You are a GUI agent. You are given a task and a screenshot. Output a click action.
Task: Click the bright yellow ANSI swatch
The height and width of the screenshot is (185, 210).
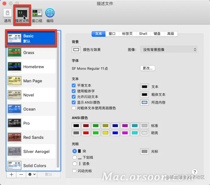click(105, 133)
